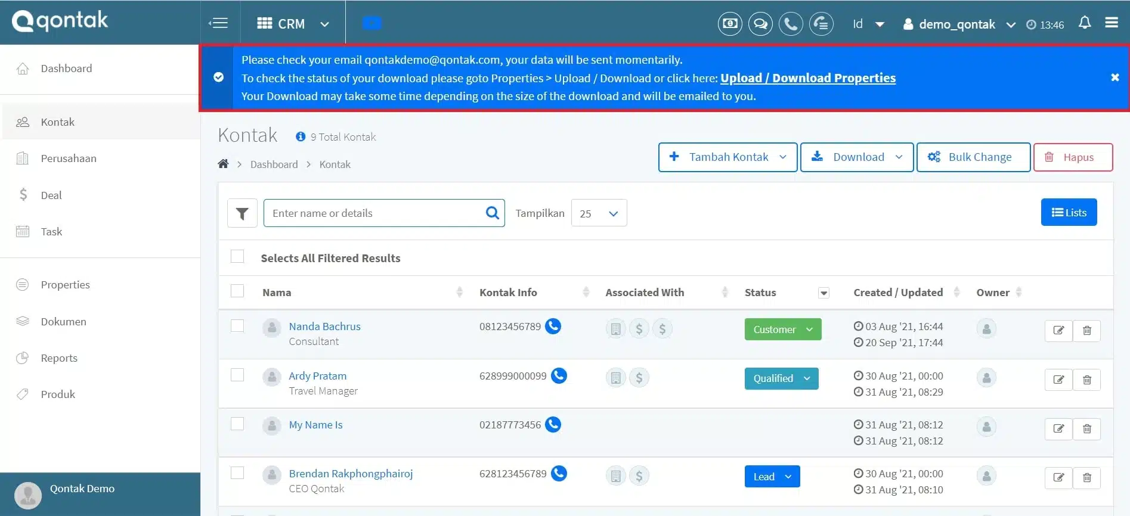The height and width of the screenshot is (516, 1130).
Task: Change the Tampilkan 25 rows dropdown
Action: click(x=599, y=213)
